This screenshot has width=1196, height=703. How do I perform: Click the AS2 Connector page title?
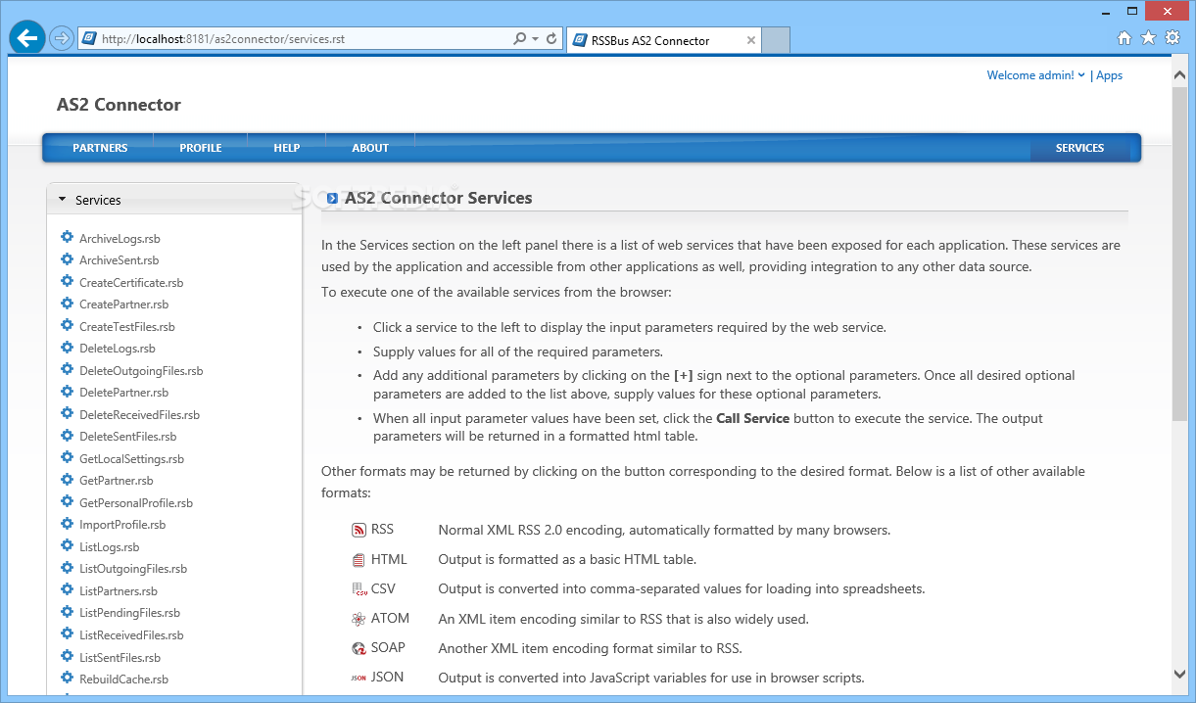119,105
